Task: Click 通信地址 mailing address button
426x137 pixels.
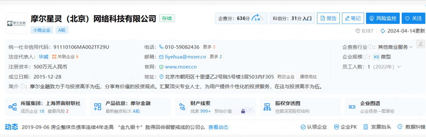Action: [308, 76]
